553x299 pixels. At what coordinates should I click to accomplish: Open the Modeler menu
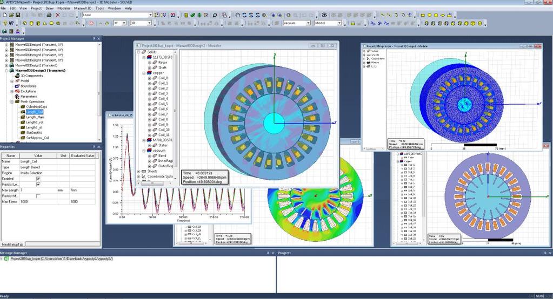click(x=63, y=8)
